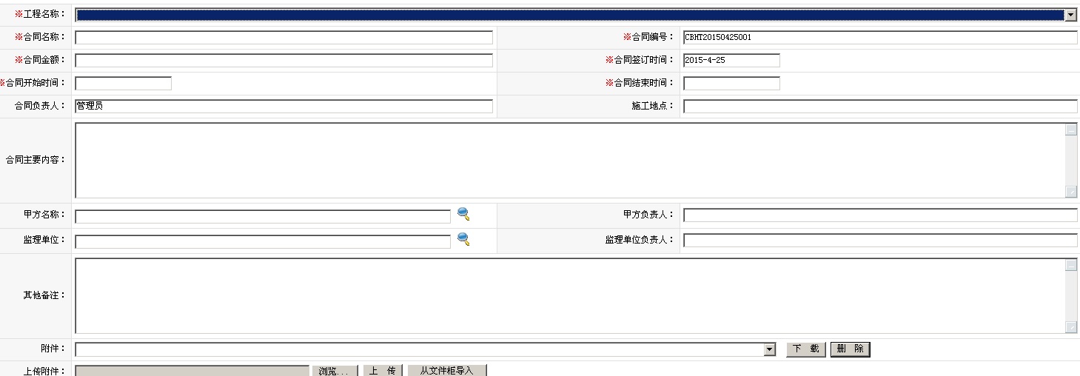The width and height of the screenshot is (1080, 376).
Task: Click the 合同开始时间 date field
Action: pyautogui.click(x=123, y=83)
